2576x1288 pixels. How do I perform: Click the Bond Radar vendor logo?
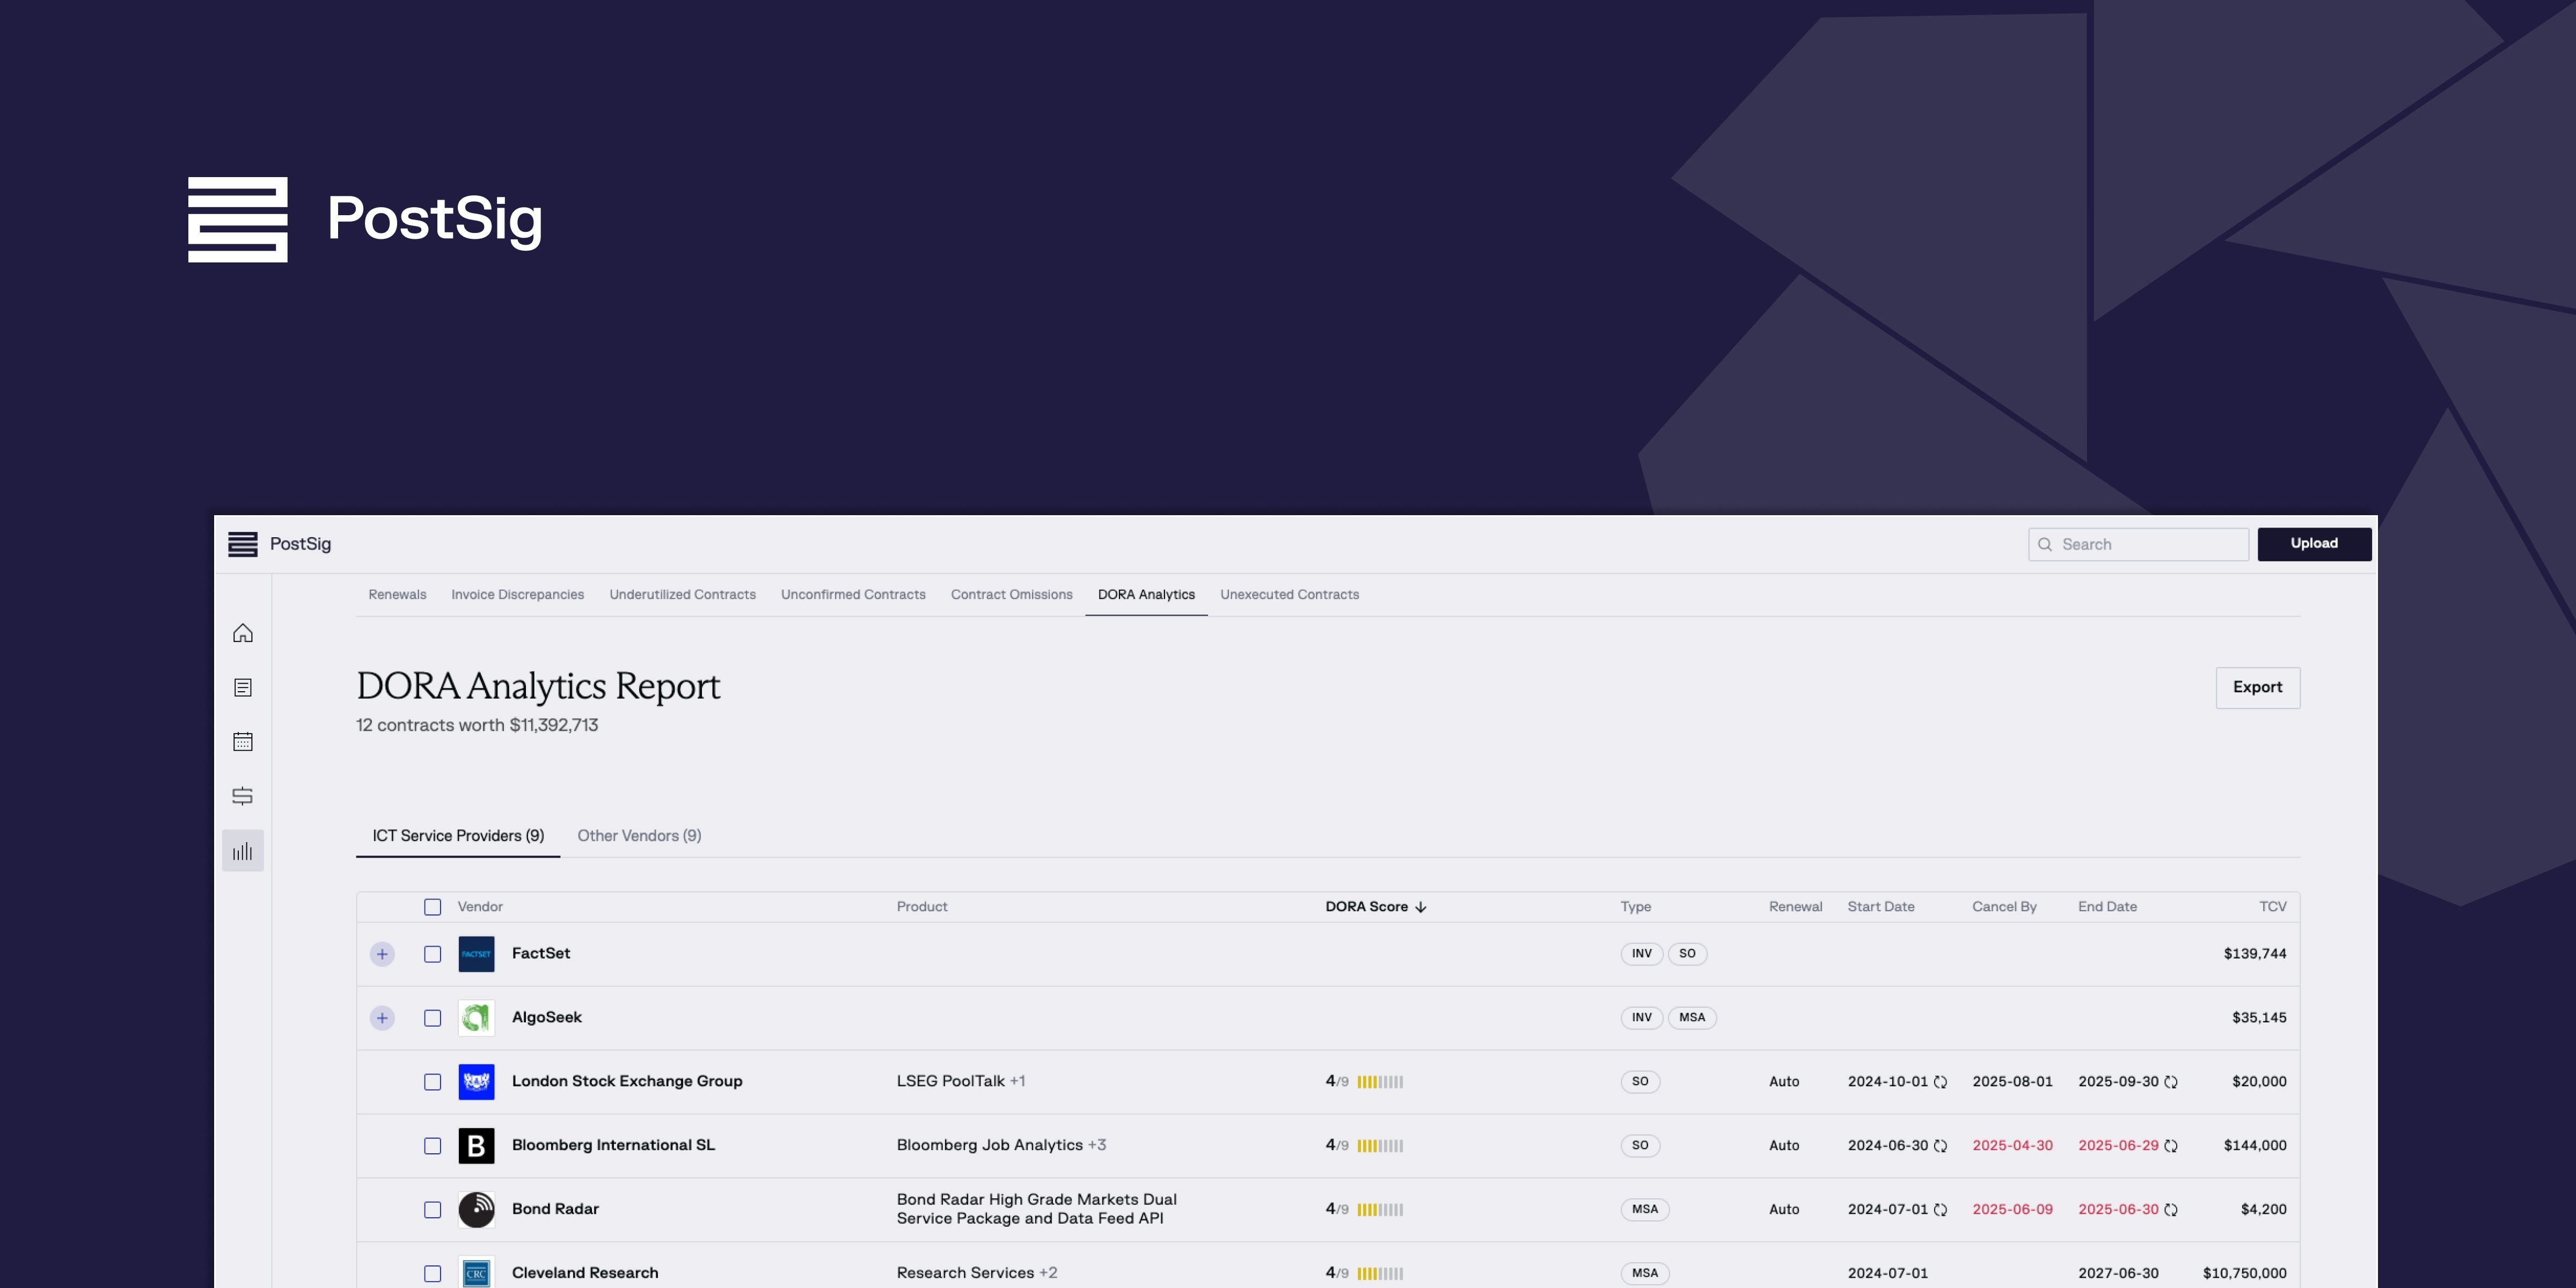[x=476, y=1209]
